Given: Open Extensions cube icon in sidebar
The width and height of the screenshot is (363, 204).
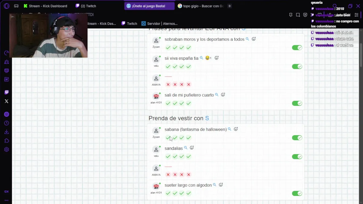Looking at the screenshot, I should 7,141.
